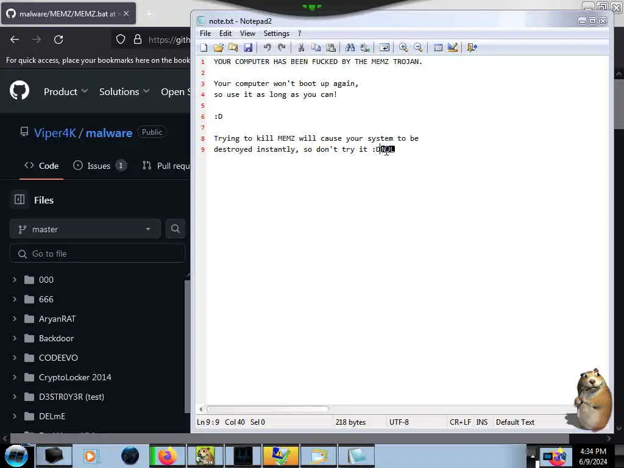Screen dimensions: 624x468
Task: Click the Notepad2 horizontal scrollbar thumb
Action: (x=268, y=409)
